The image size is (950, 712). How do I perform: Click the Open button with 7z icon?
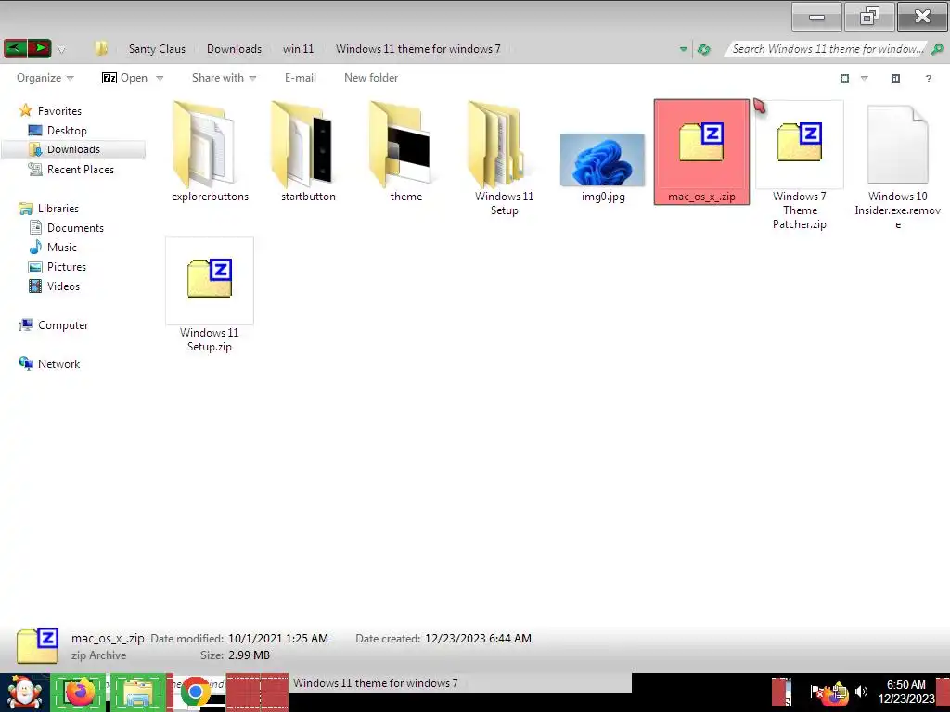point(125,78)
